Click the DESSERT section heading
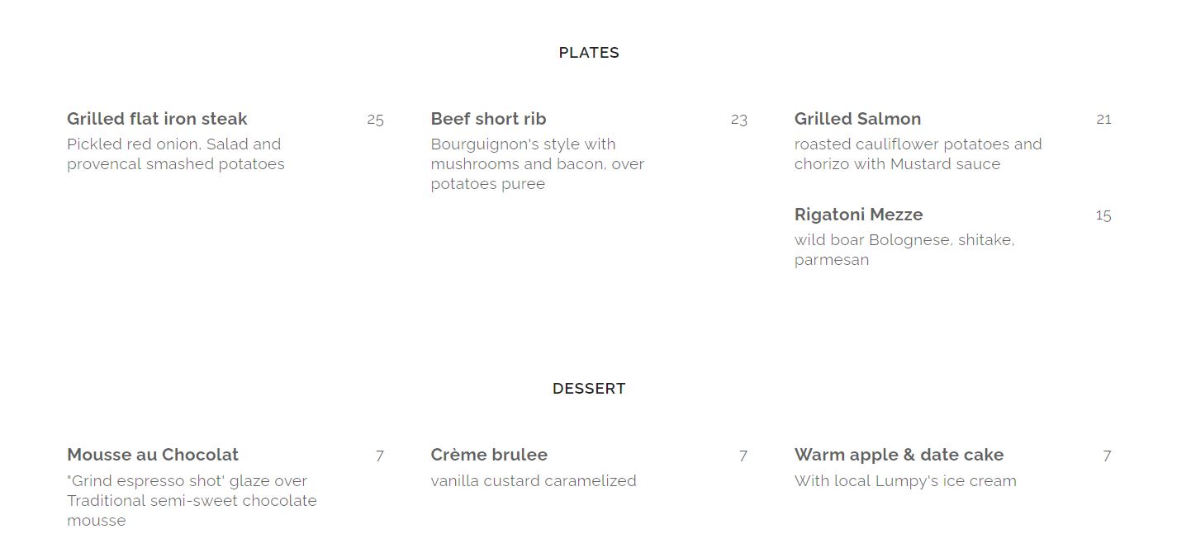This screenshot has height=548, width=1191. tap(588, 389)
